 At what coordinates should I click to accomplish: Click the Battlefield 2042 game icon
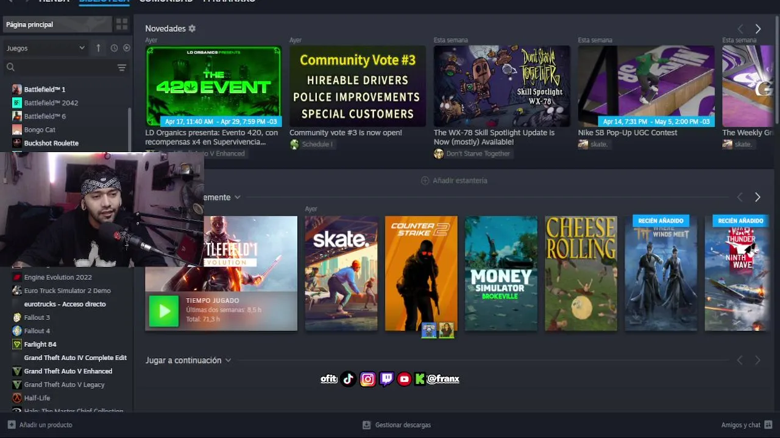coord(17,103)
